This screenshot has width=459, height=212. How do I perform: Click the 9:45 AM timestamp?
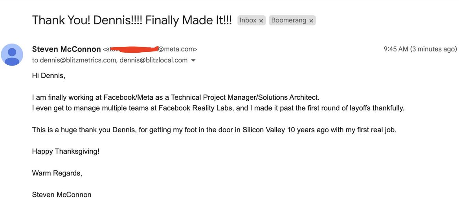click(x=396, y=49)
